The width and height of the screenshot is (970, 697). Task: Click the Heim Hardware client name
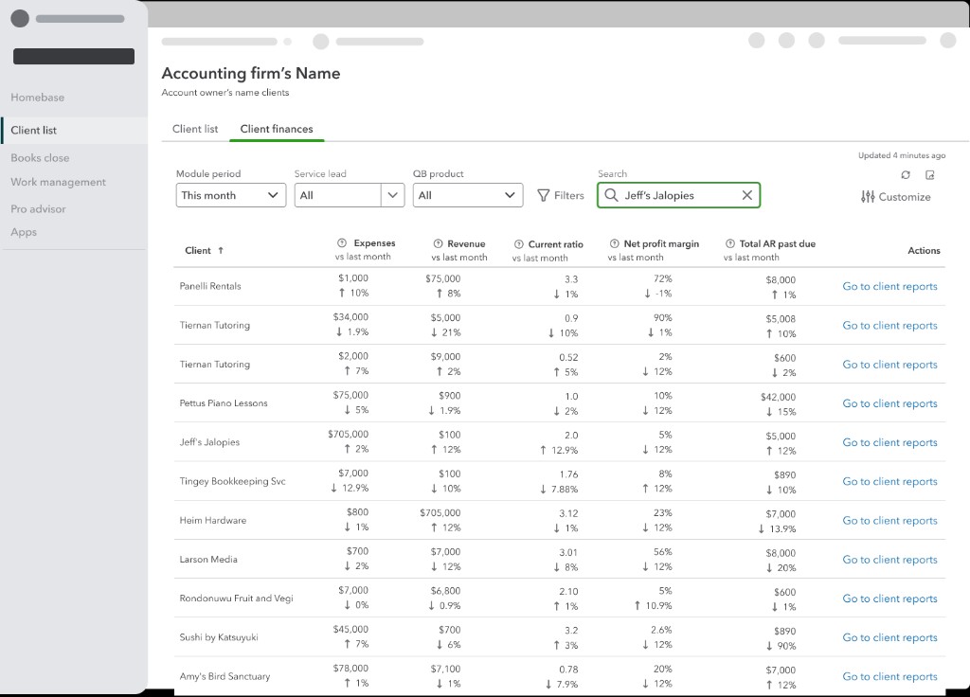pos(213,520)
